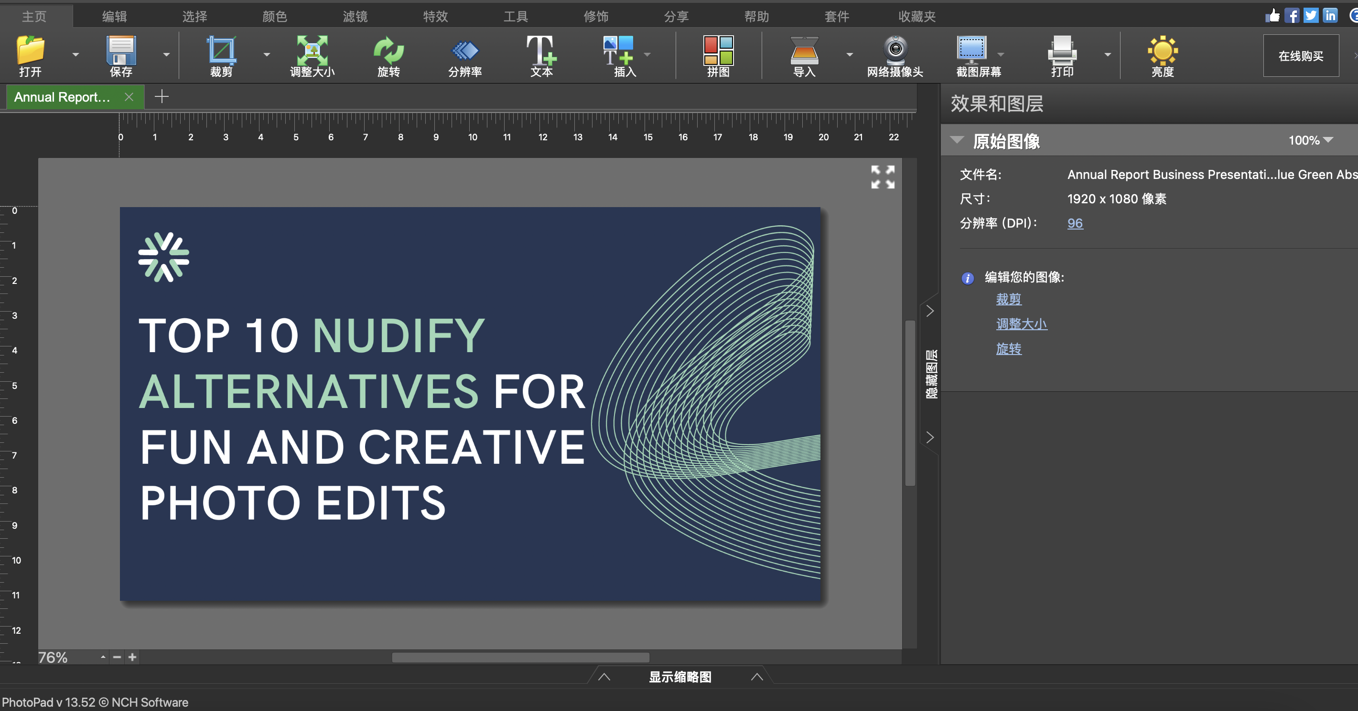Click the vertical canvas scrollbar
The width and height of the screenshot is (1358, 711).
(910, 403)
